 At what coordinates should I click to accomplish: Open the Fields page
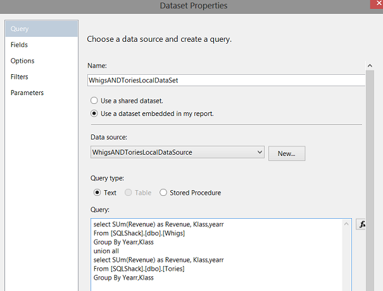20,45
